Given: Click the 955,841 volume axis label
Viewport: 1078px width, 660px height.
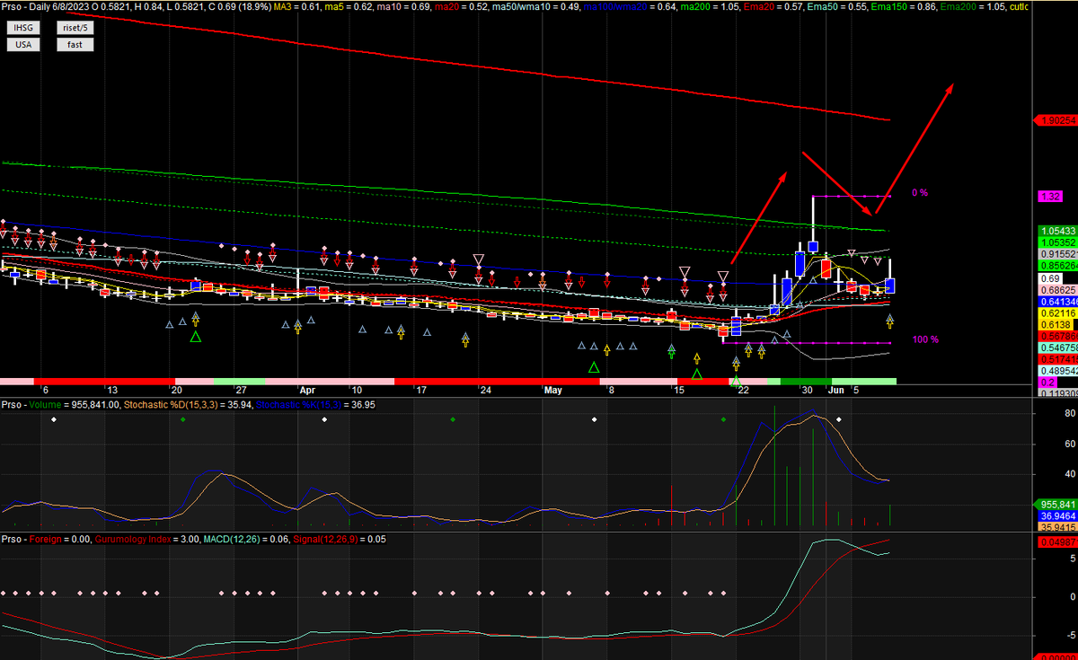Looking at the screenshot, I should pyautogui.click(x=1056, y=504).
